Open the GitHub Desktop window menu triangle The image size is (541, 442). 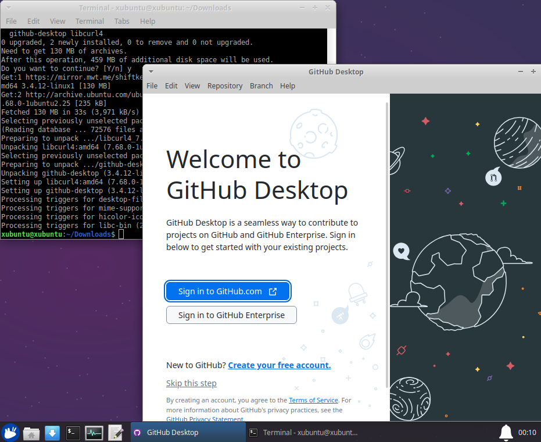151,71
